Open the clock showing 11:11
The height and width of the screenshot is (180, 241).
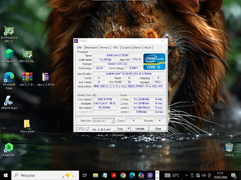pos(220,175)
